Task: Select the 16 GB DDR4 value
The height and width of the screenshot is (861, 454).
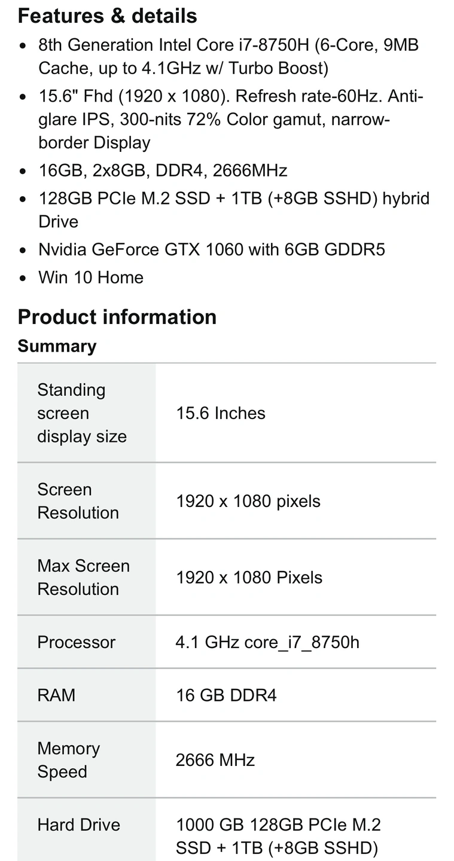Action: [226, 695]
